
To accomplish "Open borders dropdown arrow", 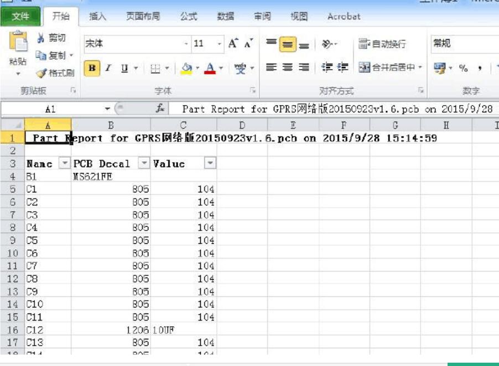I will pos(167,68).
